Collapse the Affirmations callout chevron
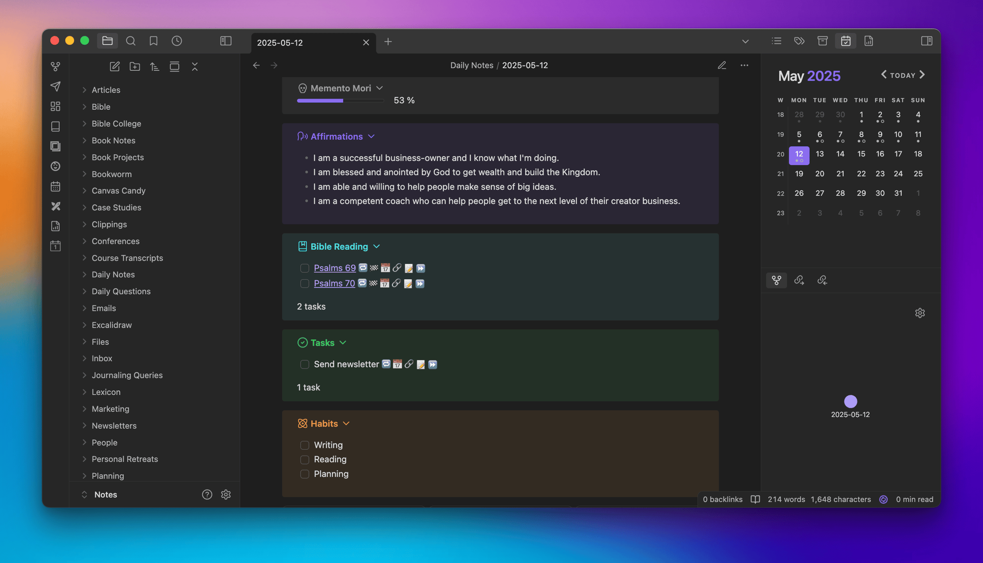Screen dimensions: 983x563 pyautogui.click(x=371, y=136)
